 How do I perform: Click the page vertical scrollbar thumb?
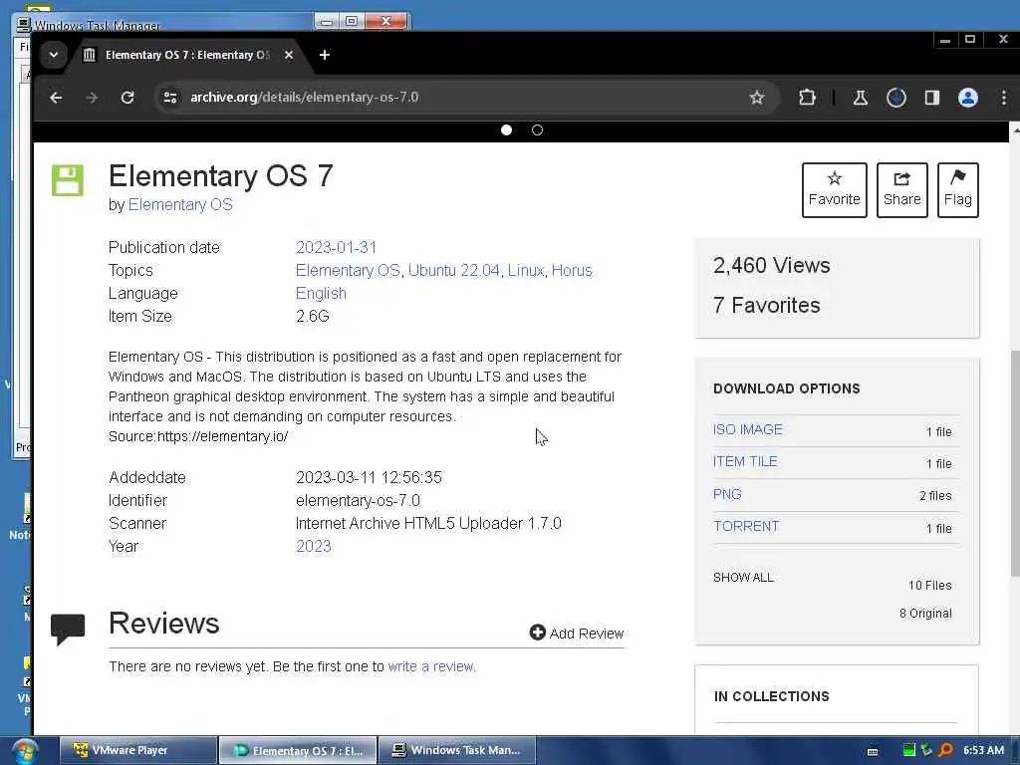1015,463
